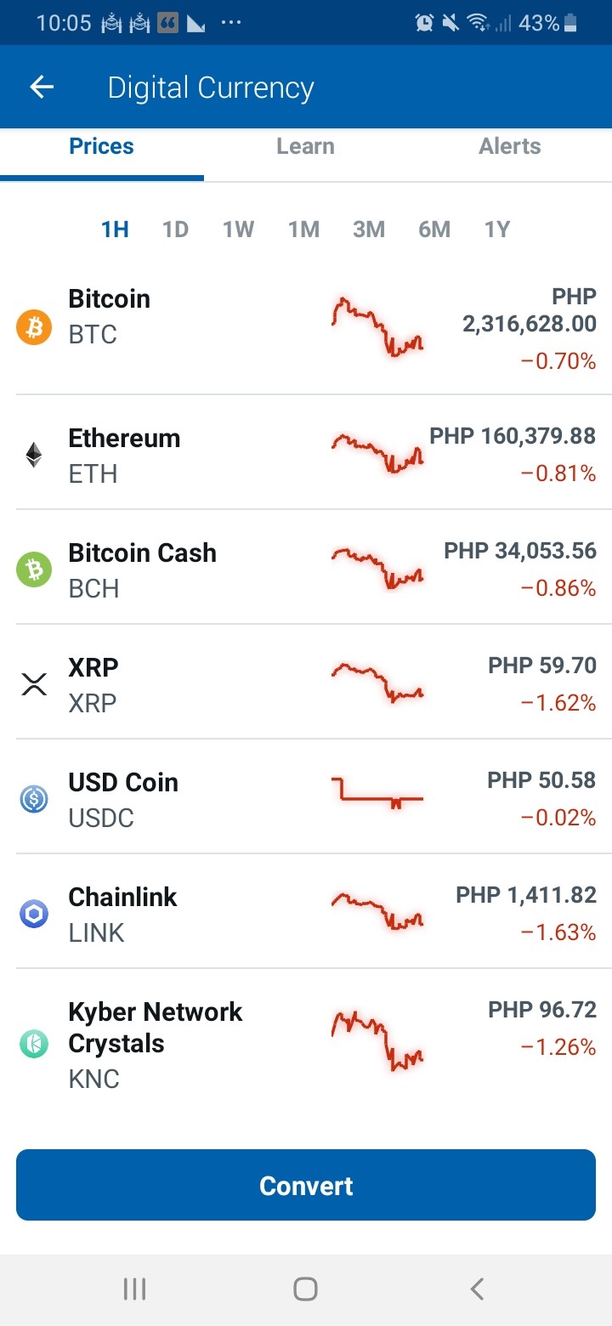Select the 1D time range
Screen dimensions: 612x1326
point(175,229)
